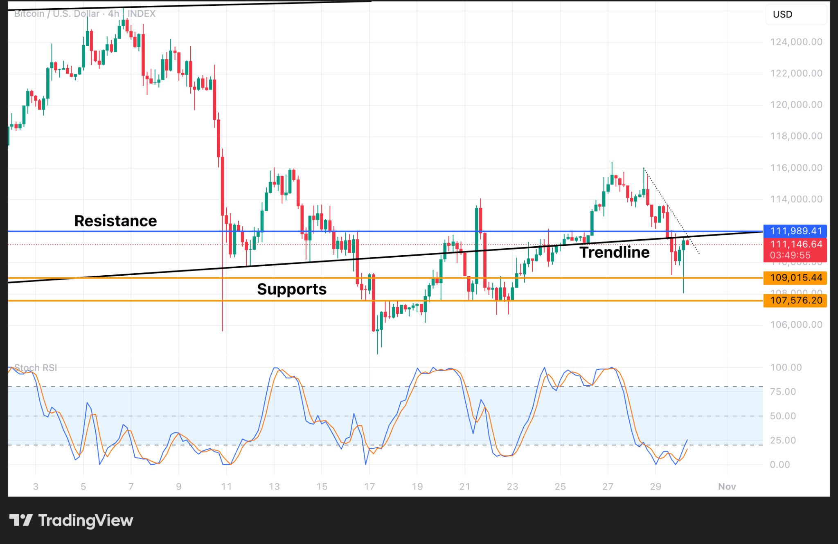Screen dimensions: 838x544
Task: Click date 3 on the time axis
Action: coord(36,486)
